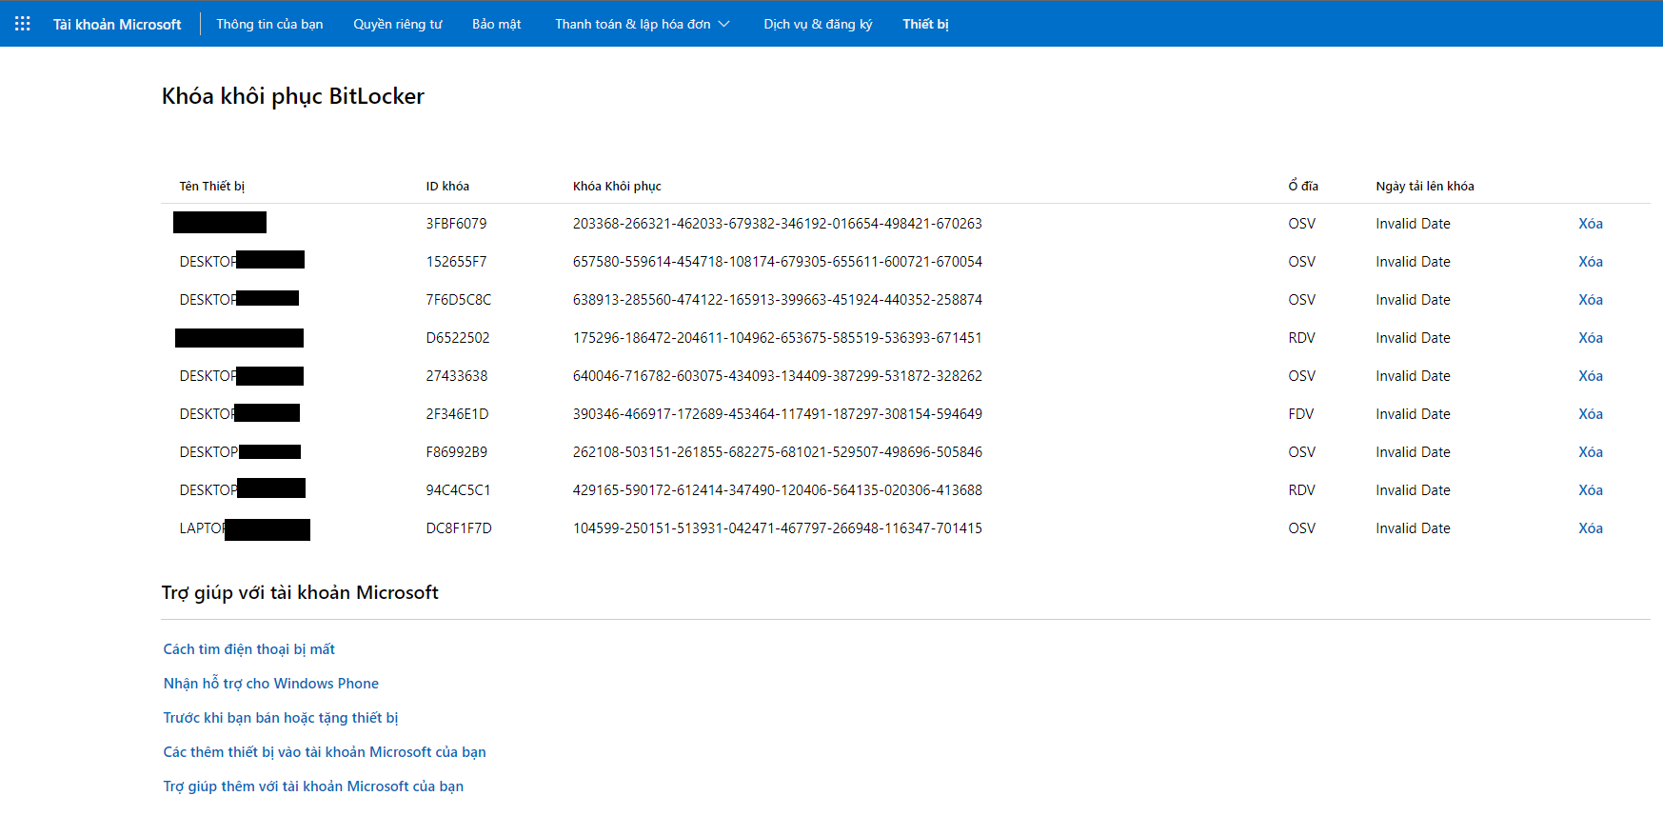Image resolution: width=1663 pixels, height=816 pixels.
Task: Click Xóa for key 2F346E1D
Action: click(x=1591, y=414)
